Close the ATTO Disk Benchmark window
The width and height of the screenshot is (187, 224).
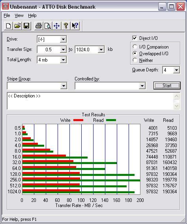pyautogui.click(x=180, y=7)
